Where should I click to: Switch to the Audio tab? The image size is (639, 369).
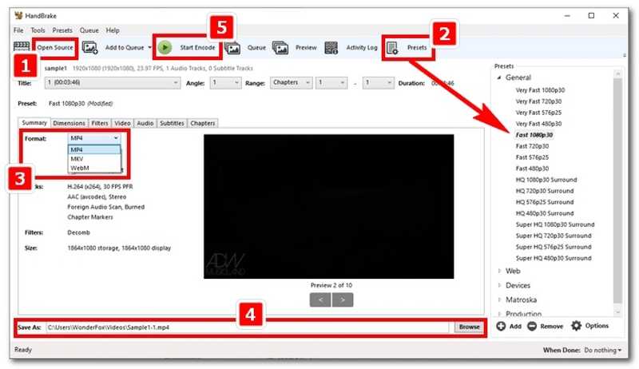(x=145, y=123)
